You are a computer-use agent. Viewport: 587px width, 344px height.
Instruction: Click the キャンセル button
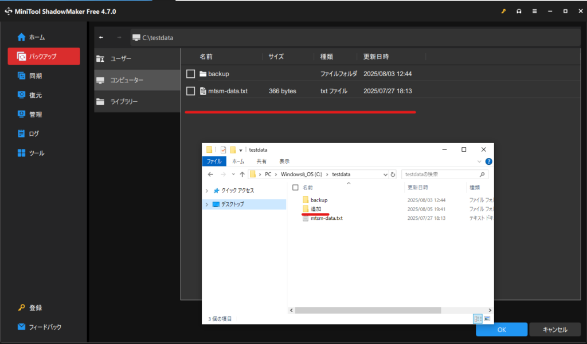[x=555, y=330]
